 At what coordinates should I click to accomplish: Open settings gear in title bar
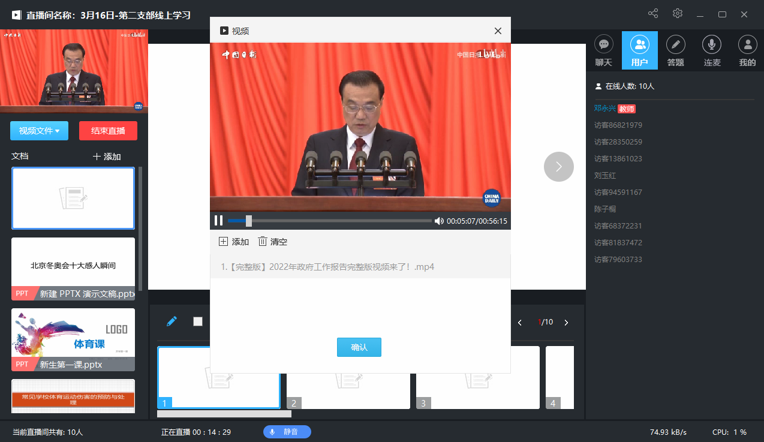678,14
